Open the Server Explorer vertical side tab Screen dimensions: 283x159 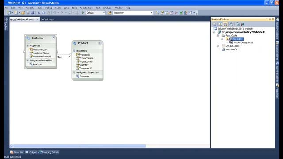coord(277,72)
